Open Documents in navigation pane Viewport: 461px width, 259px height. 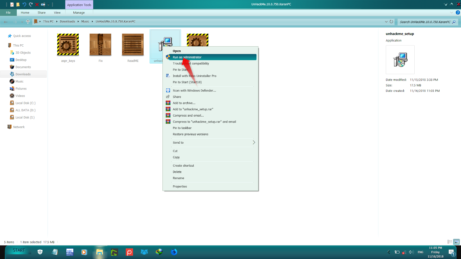23,67
